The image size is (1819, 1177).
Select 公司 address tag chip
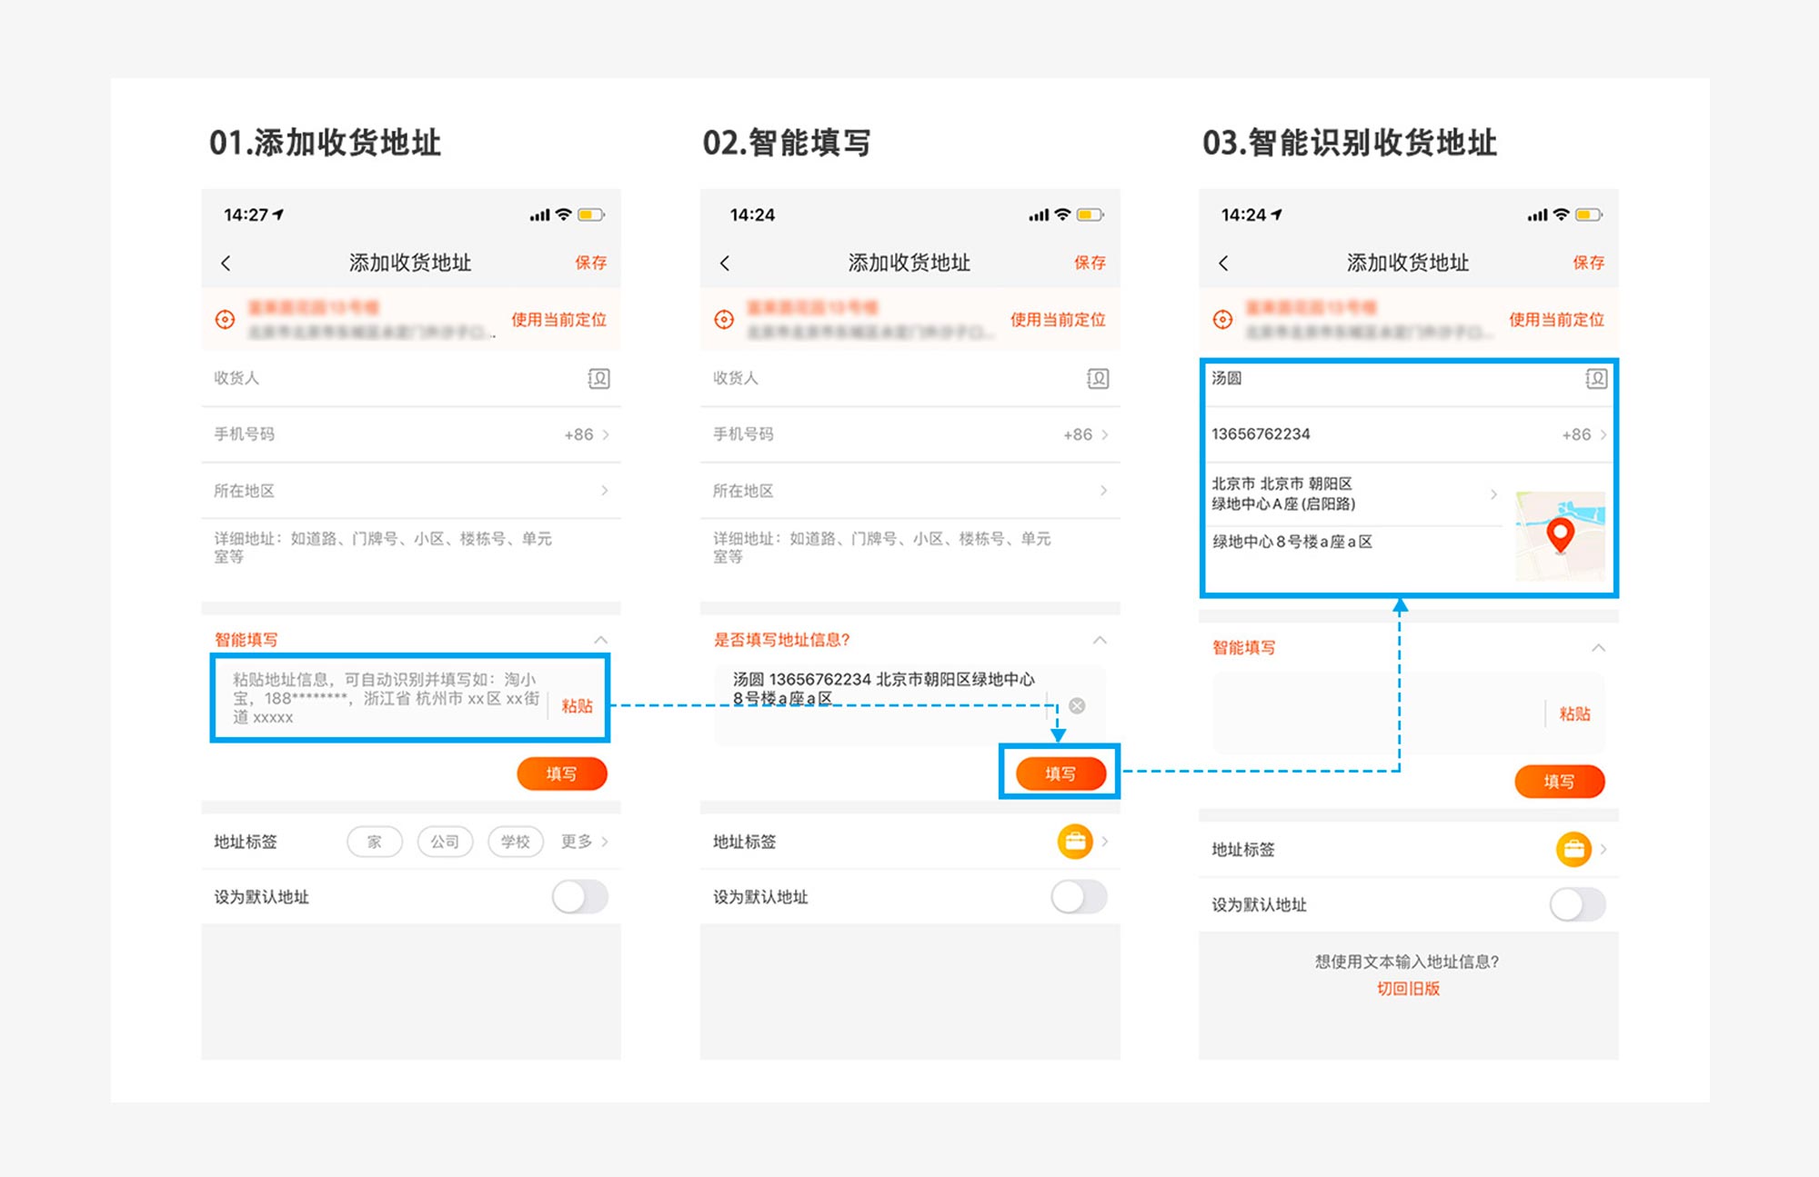click(x=445, y=842)
